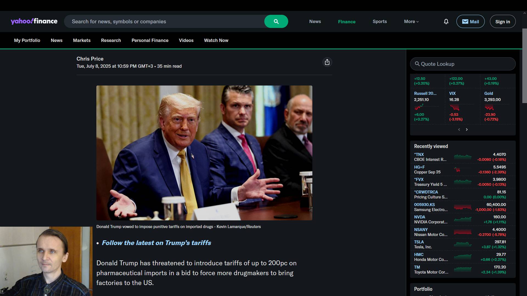The height and width of the screenshot is (296, 527).
Task: Open the NVDA recently viewed quote
Action: click(419, 217)
